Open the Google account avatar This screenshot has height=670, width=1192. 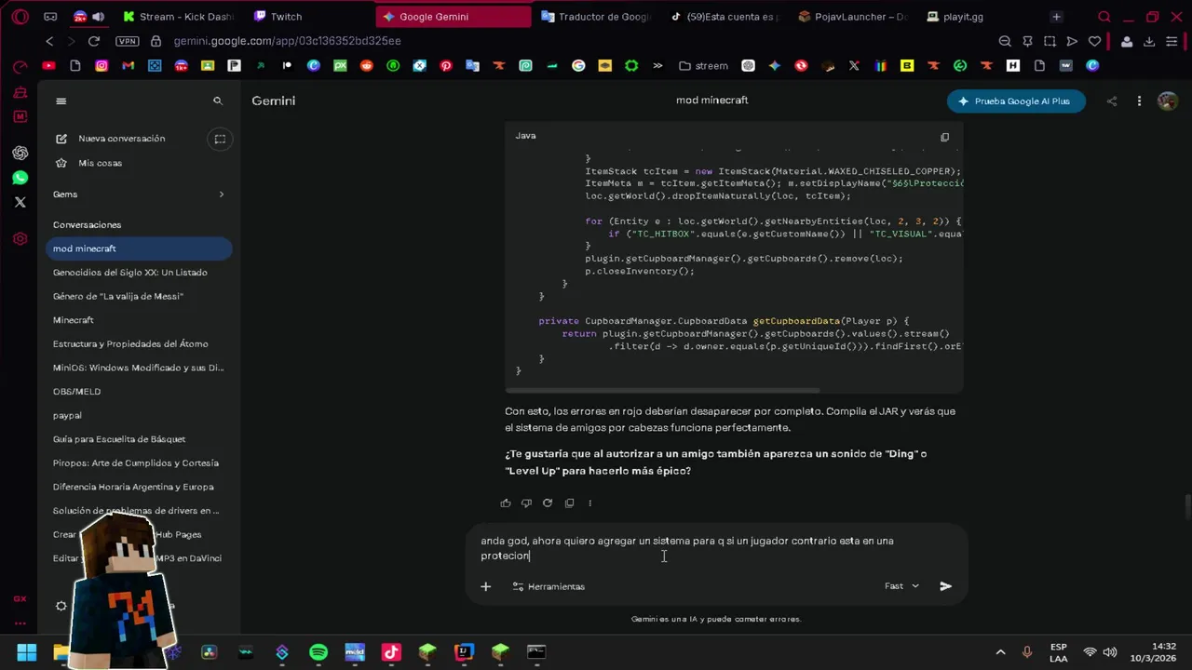pyautogui.click(x=1167, y=101)
